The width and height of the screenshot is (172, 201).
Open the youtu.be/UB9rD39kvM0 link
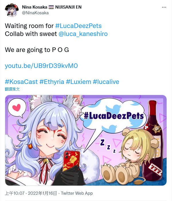pos(41,66)
